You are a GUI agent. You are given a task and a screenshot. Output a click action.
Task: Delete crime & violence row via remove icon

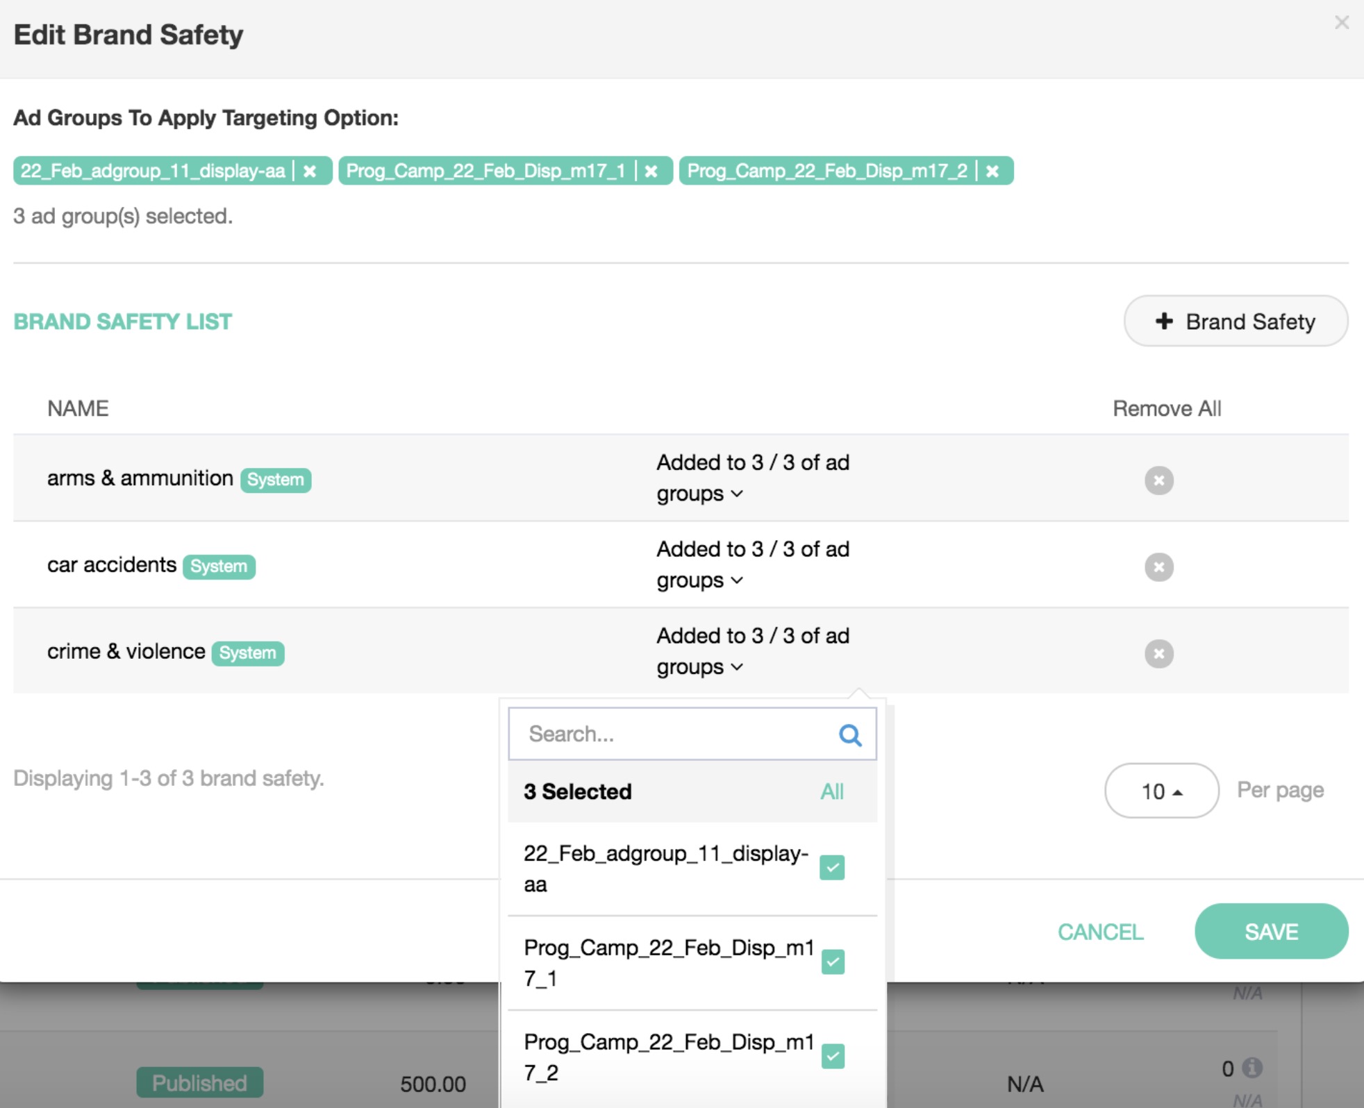tap(1158, 653)
